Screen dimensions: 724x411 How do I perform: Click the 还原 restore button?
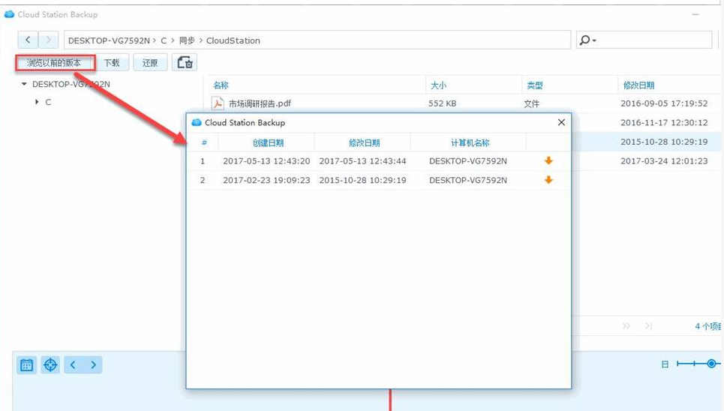[150, 63]
